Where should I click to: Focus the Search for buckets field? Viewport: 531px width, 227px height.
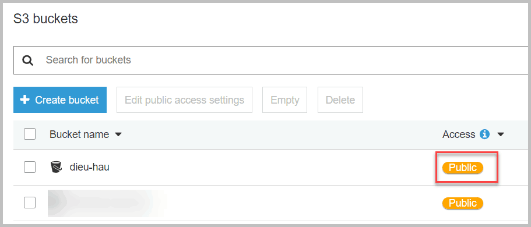coord(271,60)
